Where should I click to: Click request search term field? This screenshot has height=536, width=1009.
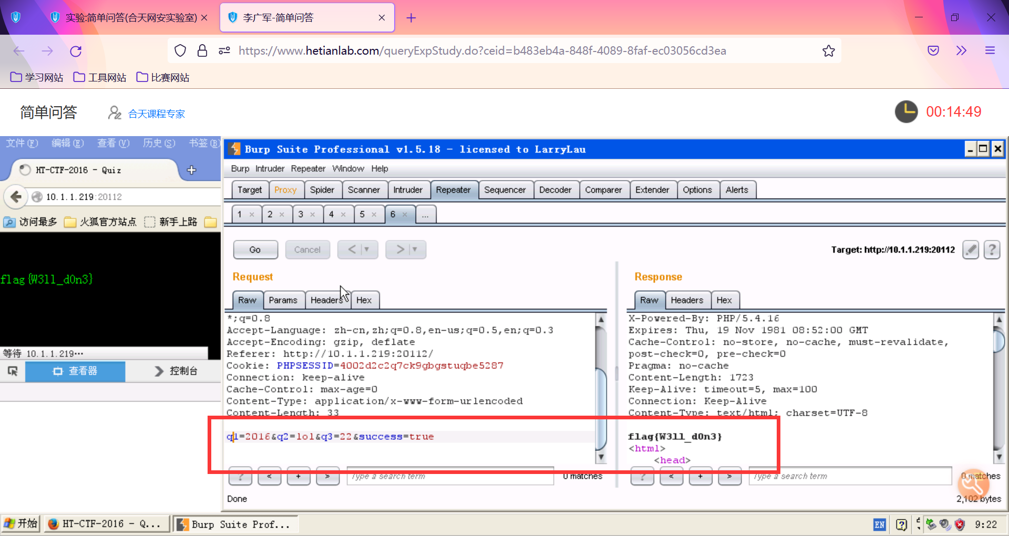[450, 476]
